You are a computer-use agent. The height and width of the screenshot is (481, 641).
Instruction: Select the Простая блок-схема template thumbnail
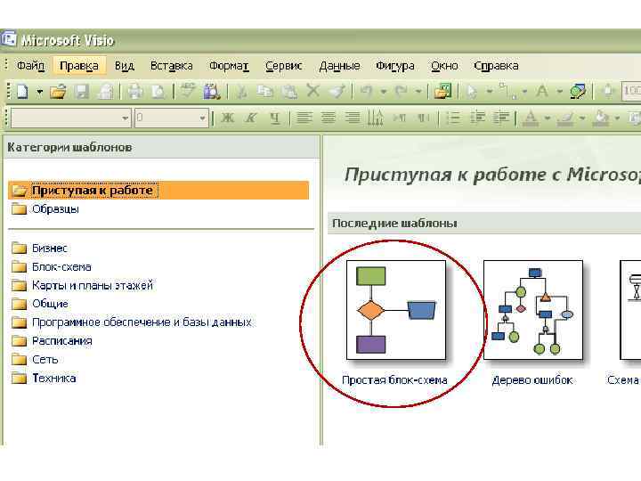point(395,310)
